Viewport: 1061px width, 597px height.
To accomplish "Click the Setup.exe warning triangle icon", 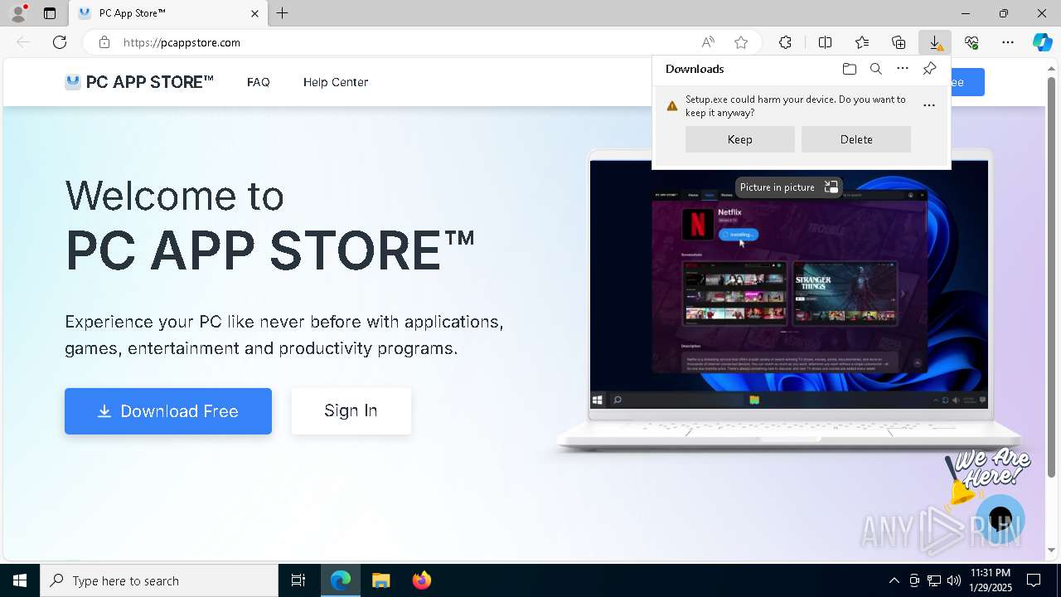I will click(672, 105).
